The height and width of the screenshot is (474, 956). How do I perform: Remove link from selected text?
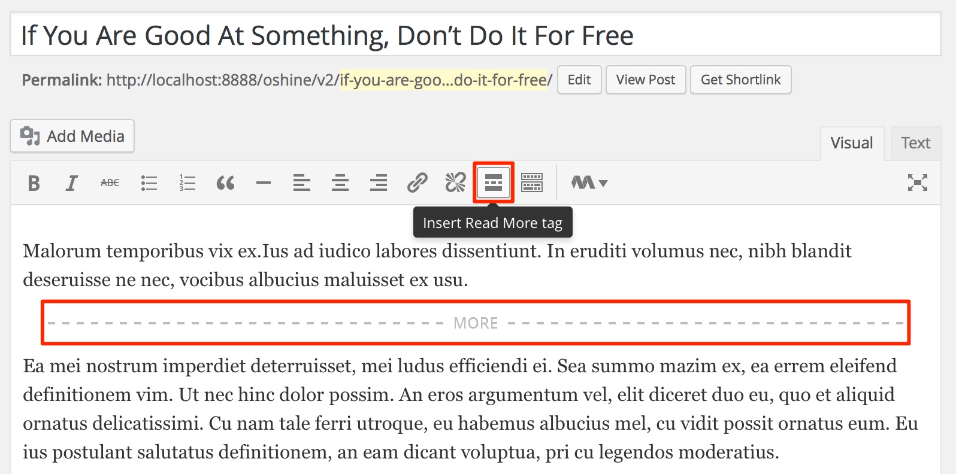[x=455, y=183]
